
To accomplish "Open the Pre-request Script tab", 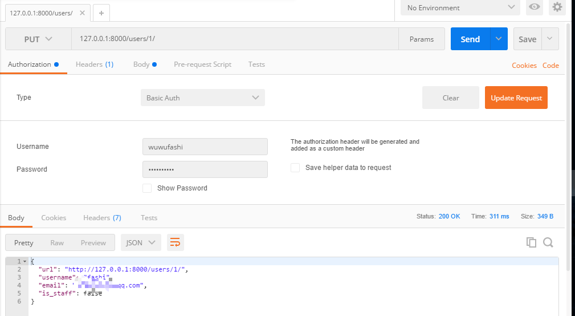I will (x=202, y=64).
